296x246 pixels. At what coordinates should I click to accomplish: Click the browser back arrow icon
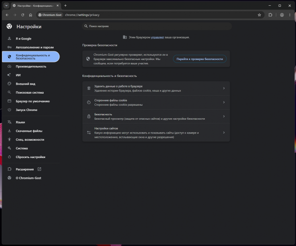coord(7,15)
